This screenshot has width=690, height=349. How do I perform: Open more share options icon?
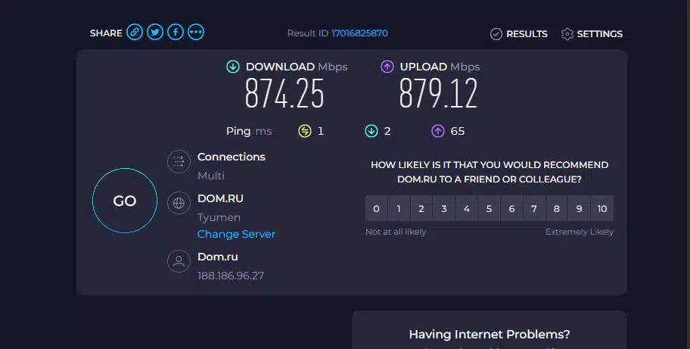click(196, 32)
